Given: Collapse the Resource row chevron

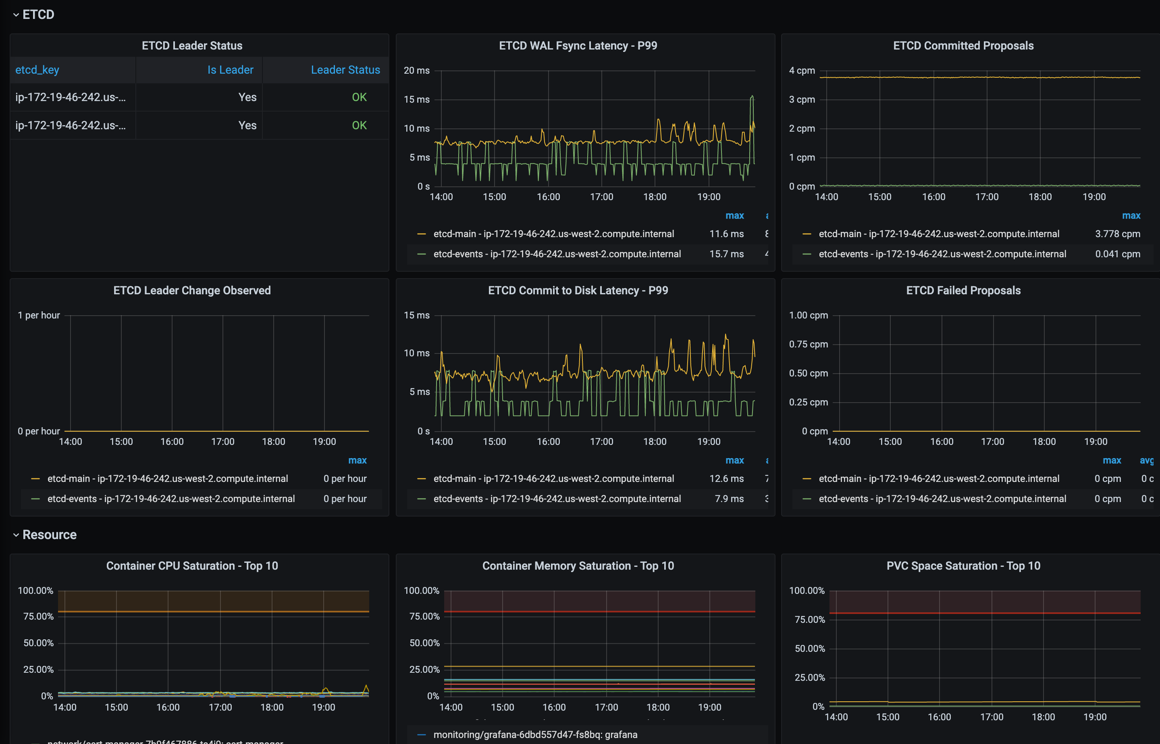Looking at the screenshot, I should pyautogui.click(x=16, y=535).
